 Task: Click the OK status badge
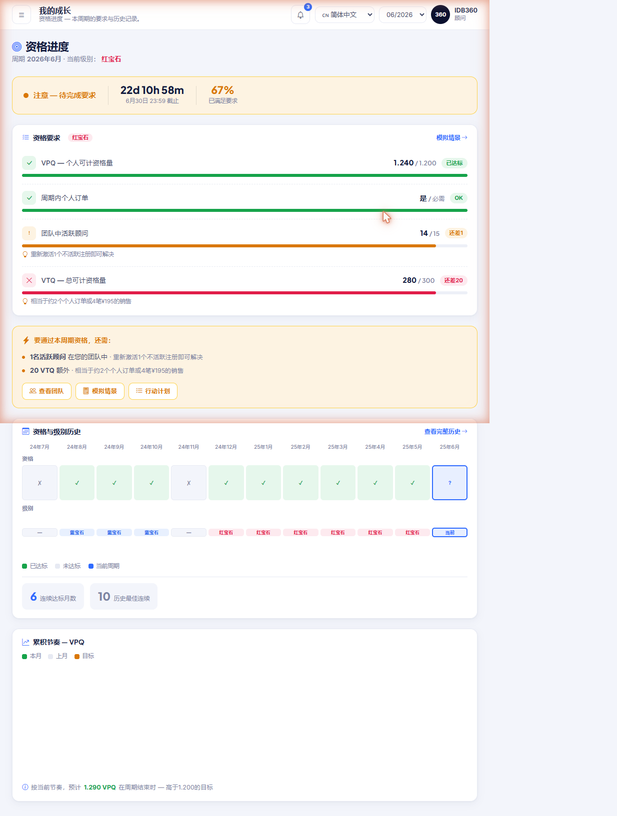click(458, 198)
